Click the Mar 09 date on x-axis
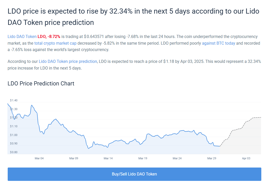Image resolution: width=269 pixels, height=186 pixels. pos(74,158)
